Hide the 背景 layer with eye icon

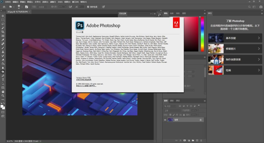(165, 120)
